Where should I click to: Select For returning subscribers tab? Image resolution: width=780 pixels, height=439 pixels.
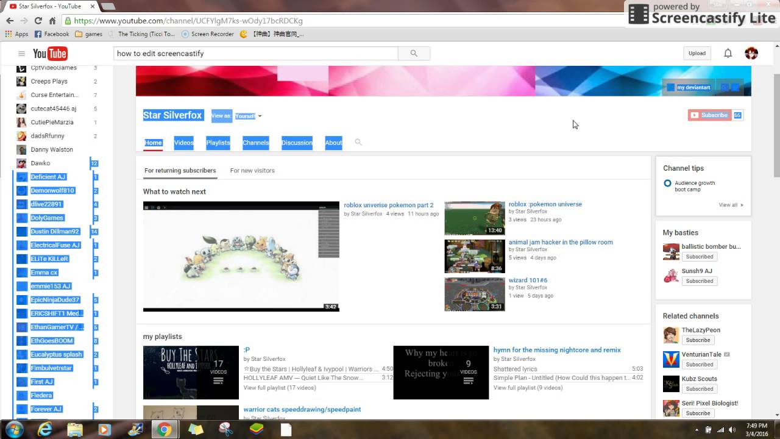[x=180, y=171]
